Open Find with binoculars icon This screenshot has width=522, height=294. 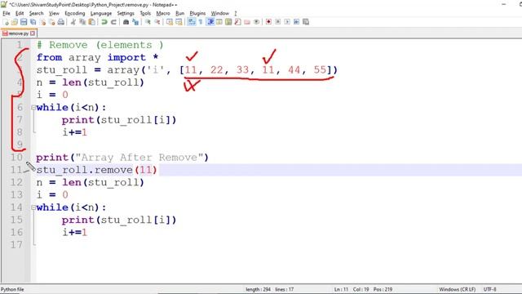126,22
